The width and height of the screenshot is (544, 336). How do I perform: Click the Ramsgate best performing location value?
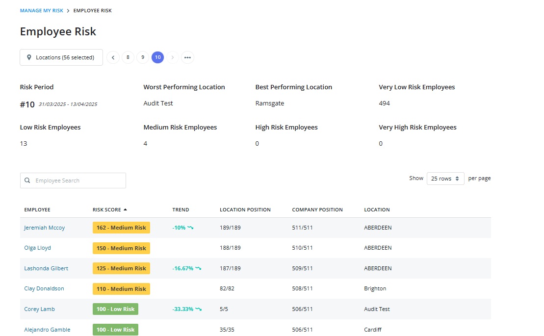270,103
